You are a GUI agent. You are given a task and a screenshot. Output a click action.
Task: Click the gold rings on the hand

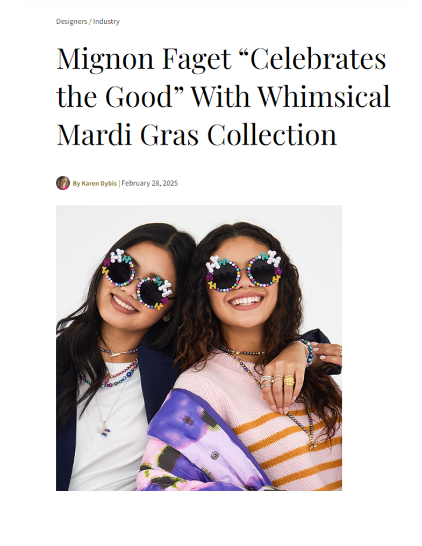(279, 380)
